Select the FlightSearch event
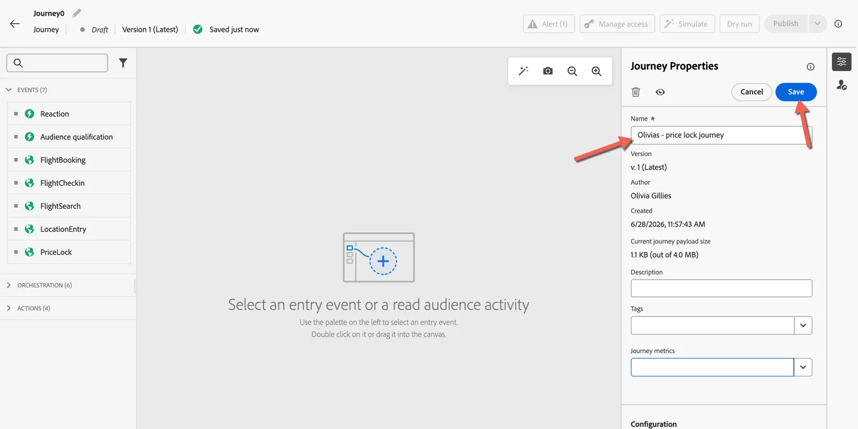 click(x=69, y=206)
